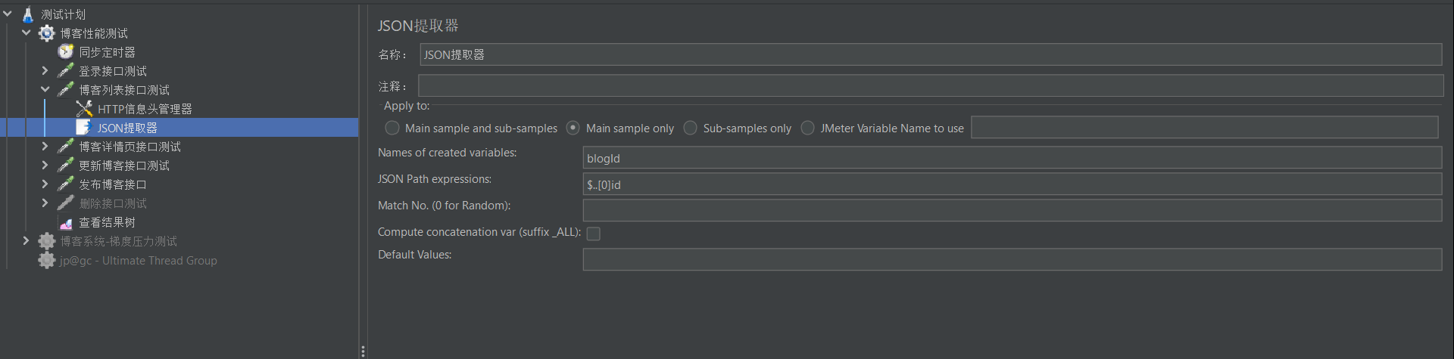This screenshot has height=359, width=1454.
Task: Click Names of created variables field
Action: click(x=1012, y=158)
